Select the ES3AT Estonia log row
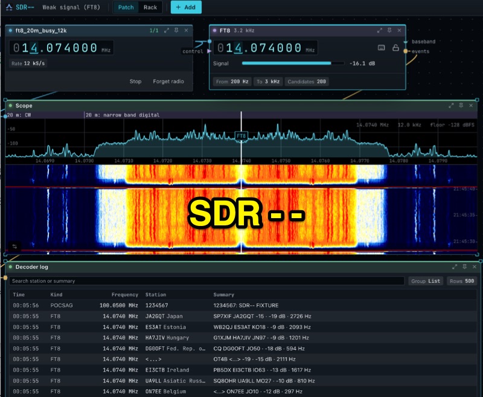 [243, 327]
